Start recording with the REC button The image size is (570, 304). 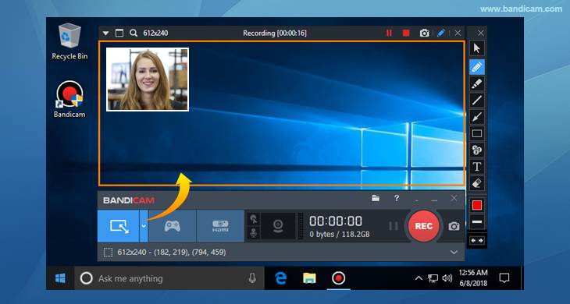tap(423, 226)
